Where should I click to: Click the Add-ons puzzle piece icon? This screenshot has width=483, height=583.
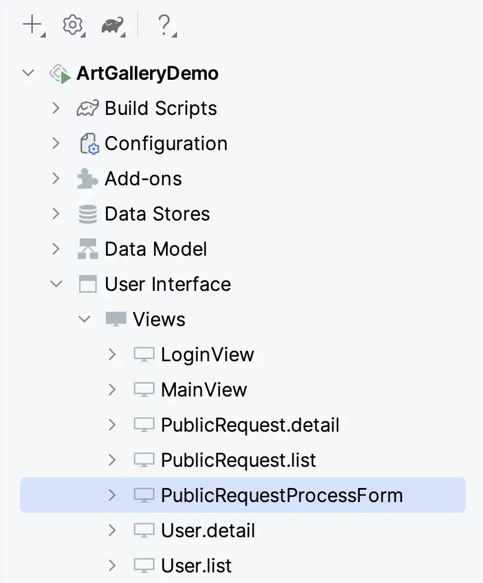pyautogui.click(x=88, y=179)
